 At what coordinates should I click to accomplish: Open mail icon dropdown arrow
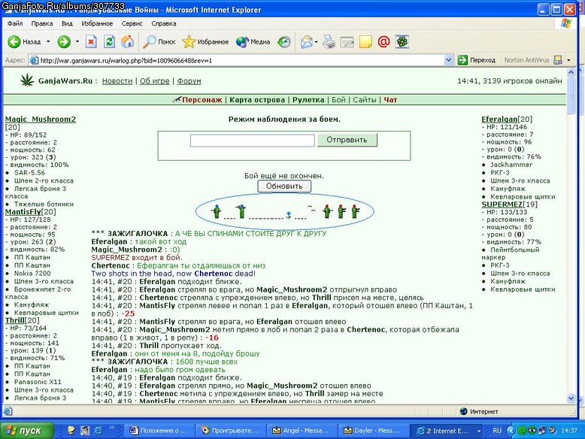coord(316,42)
